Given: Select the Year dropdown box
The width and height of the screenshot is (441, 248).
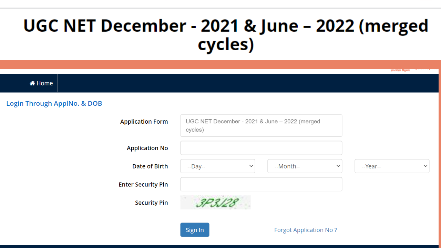Looking at the screenshot, I should [x=392, y=166].
